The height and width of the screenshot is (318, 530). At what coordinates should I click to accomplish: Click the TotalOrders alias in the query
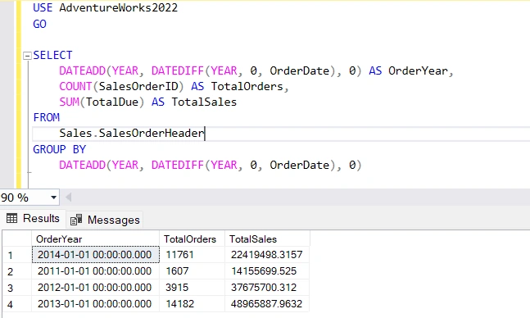[x=247, y=87]
